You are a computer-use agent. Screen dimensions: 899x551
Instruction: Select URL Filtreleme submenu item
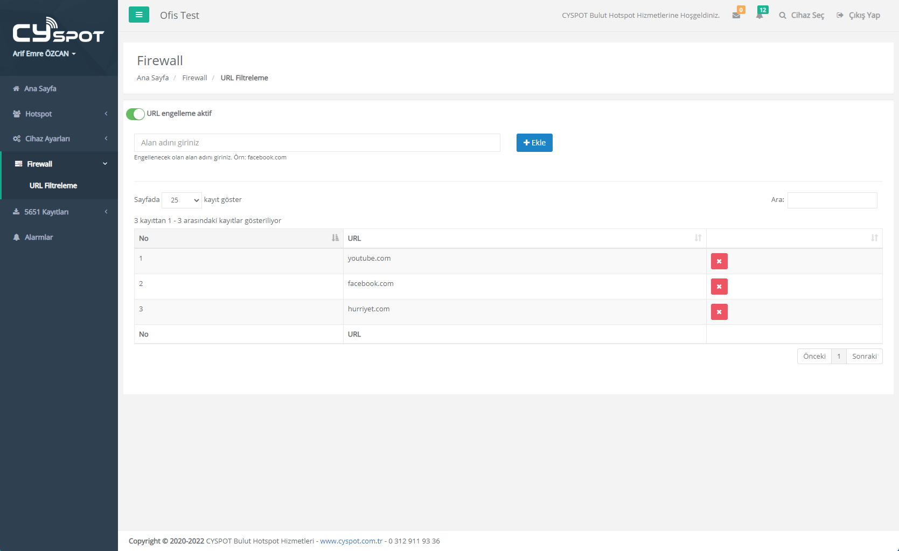point(53,185)
